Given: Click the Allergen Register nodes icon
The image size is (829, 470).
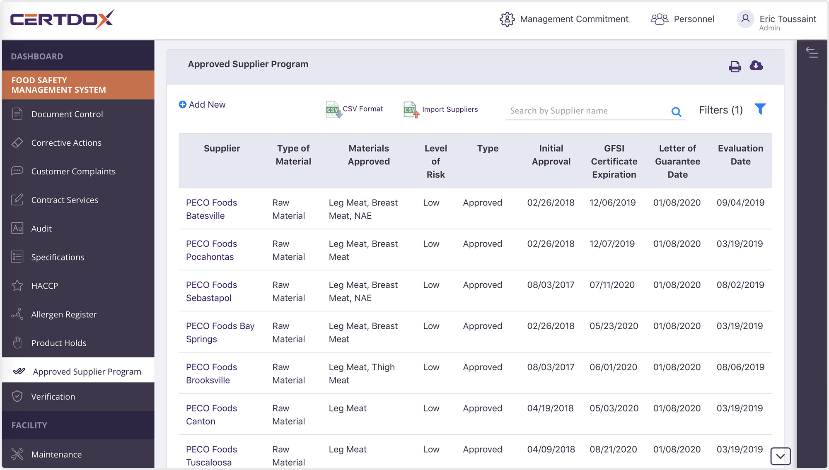Looking at the screenshot, I should coord(17,314).
